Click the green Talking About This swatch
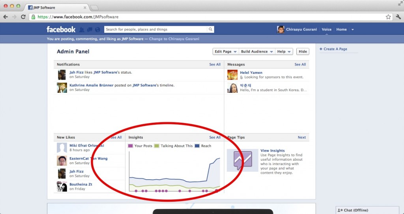Viewport: 404px width, 214px height. 157,146
